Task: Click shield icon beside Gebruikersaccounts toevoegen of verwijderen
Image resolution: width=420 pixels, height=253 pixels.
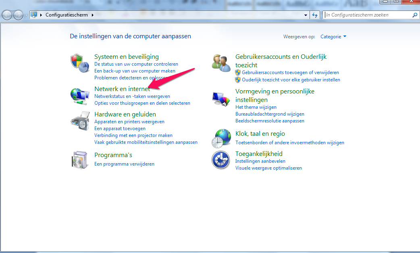Action: 238,73
